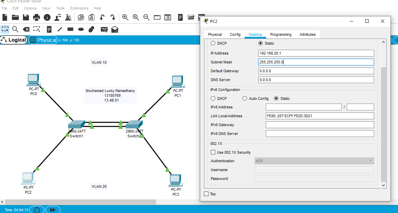Open the Authentication MD5 dropdown
This screenshot has width=398, height=213.
[314, 161]
